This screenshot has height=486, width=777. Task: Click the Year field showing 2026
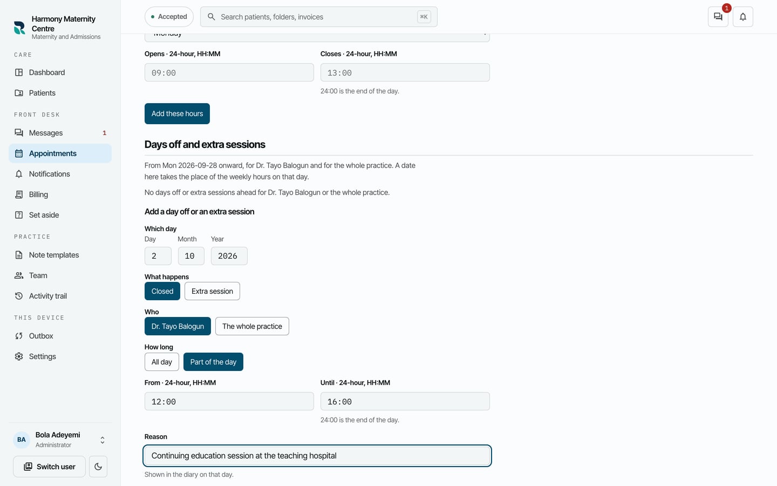pos(229,256)
